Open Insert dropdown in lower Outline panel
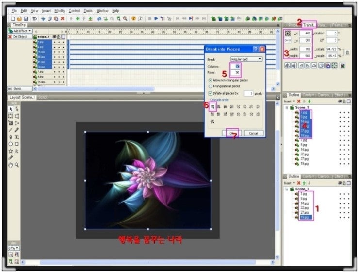This screenshot has height=273, width=359. pyautogui.click(x=290, y=183)
